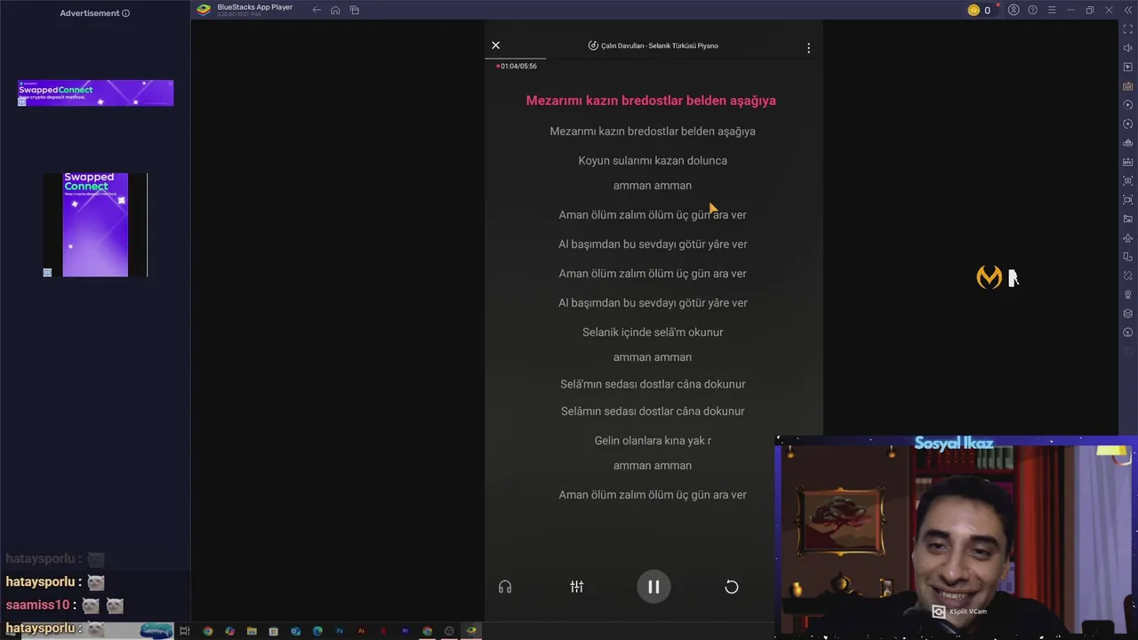Go to BlueStacks home screen
1138x640 pixels.
click(335, 10)
